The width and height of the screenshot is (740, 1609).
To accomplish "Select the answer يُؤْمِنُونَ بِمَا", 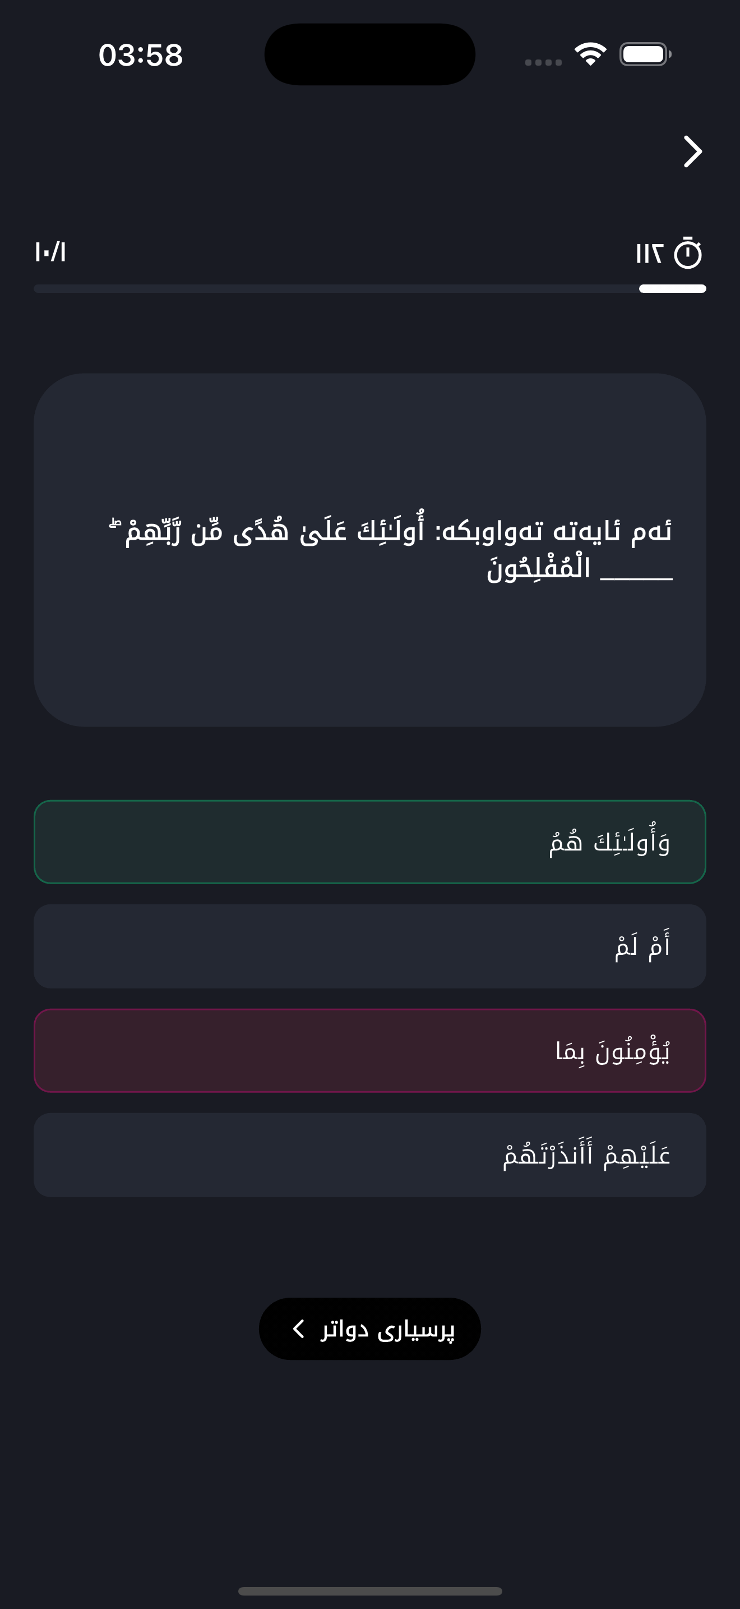I will (370, 1051).
